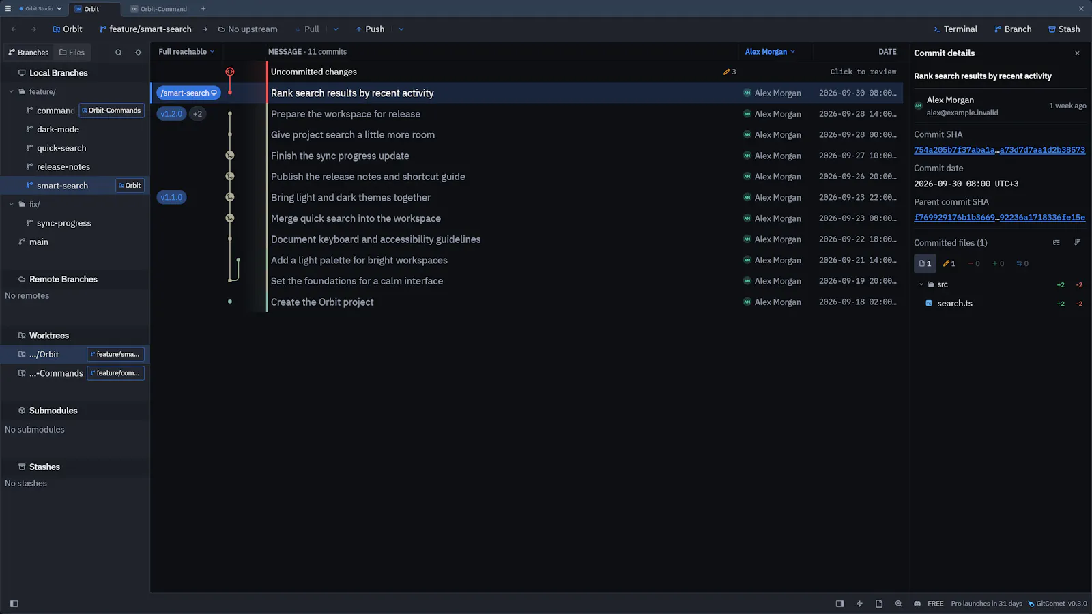Close the Commit details panel
The image size is (1092, 614).
(1077, 53)
